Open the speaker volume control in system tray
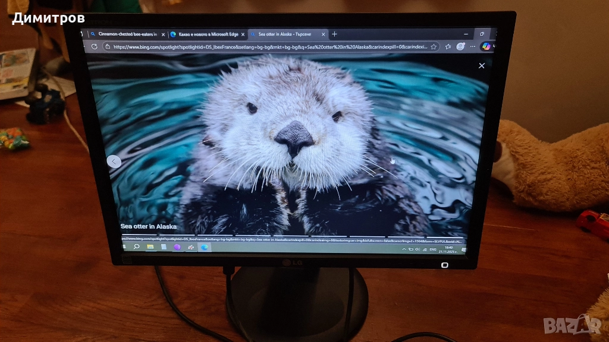 (417, 249)
